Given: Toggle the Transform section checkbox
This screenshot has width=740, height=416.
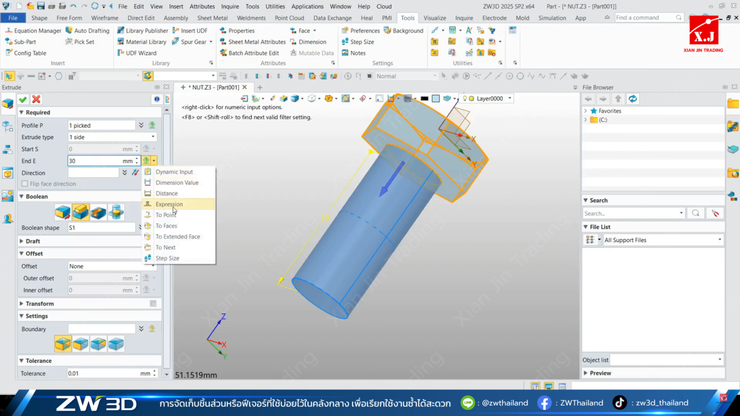Looking at the screenshot, I should tap(153, 303).
